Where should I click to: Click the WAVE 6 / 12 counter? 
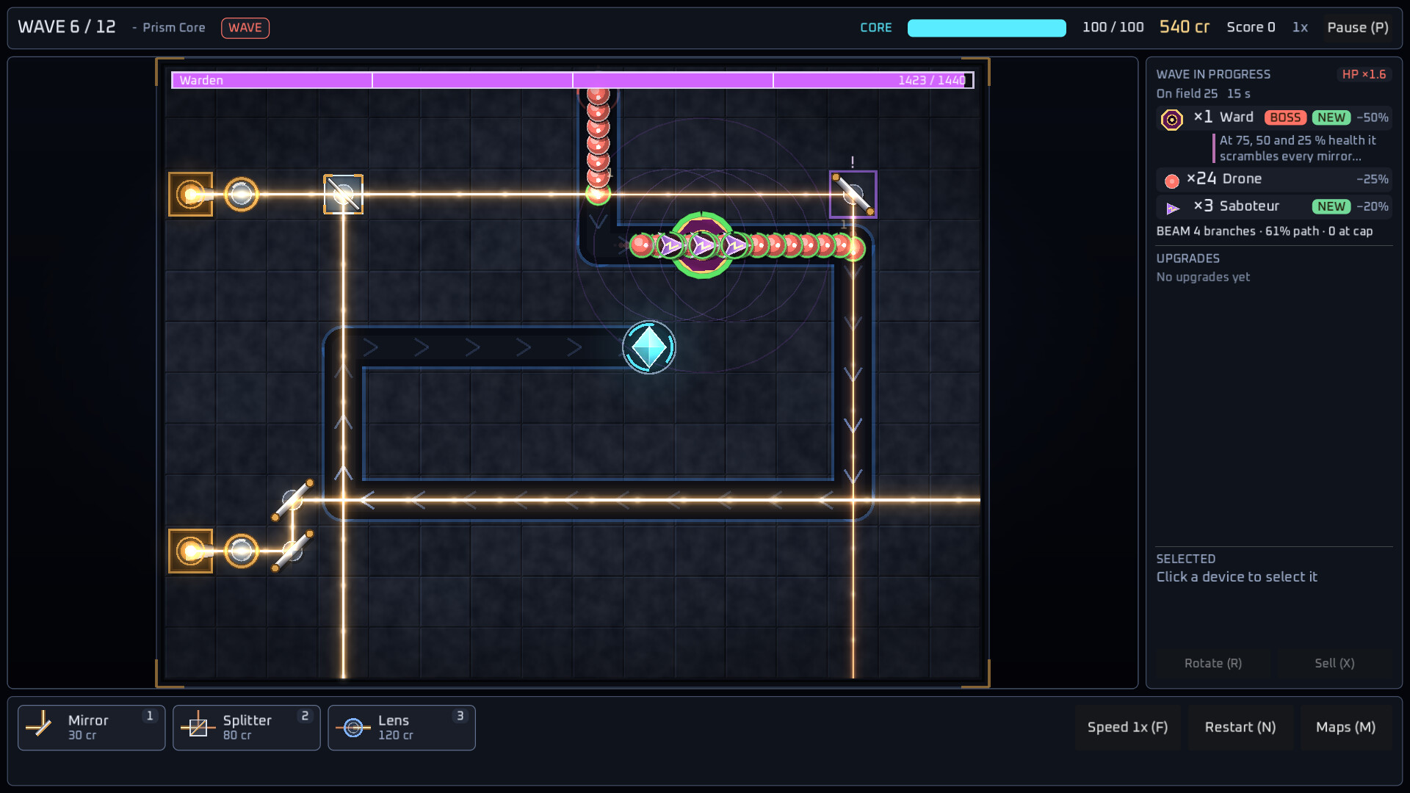tap(67, 27)
